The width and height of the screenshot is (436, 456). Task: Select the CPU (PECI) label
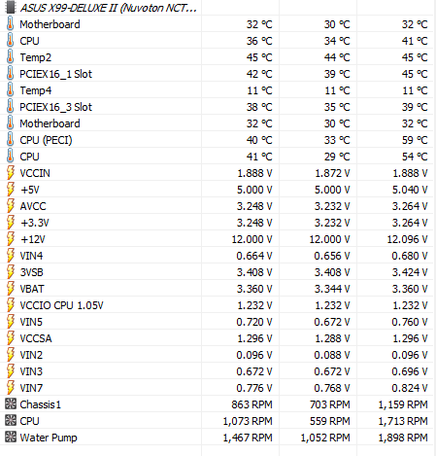pos(46,140)
